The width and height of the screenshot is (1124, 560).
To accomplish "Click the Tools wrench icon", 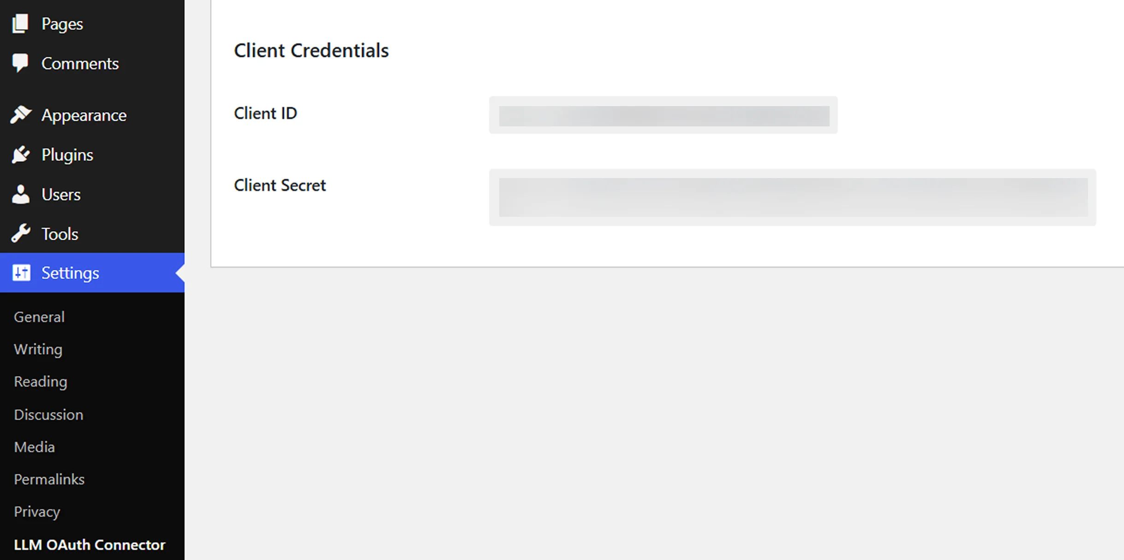I will click(20, 233).
